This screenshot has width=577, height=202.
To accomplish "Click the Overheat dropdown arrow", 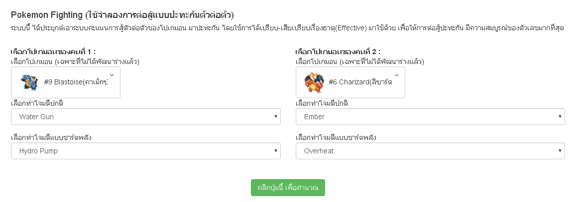I will [560, 151].
